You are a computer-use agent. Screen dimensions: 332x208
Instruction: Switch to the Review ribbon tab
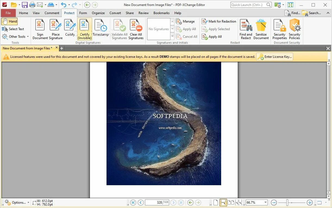143,13
